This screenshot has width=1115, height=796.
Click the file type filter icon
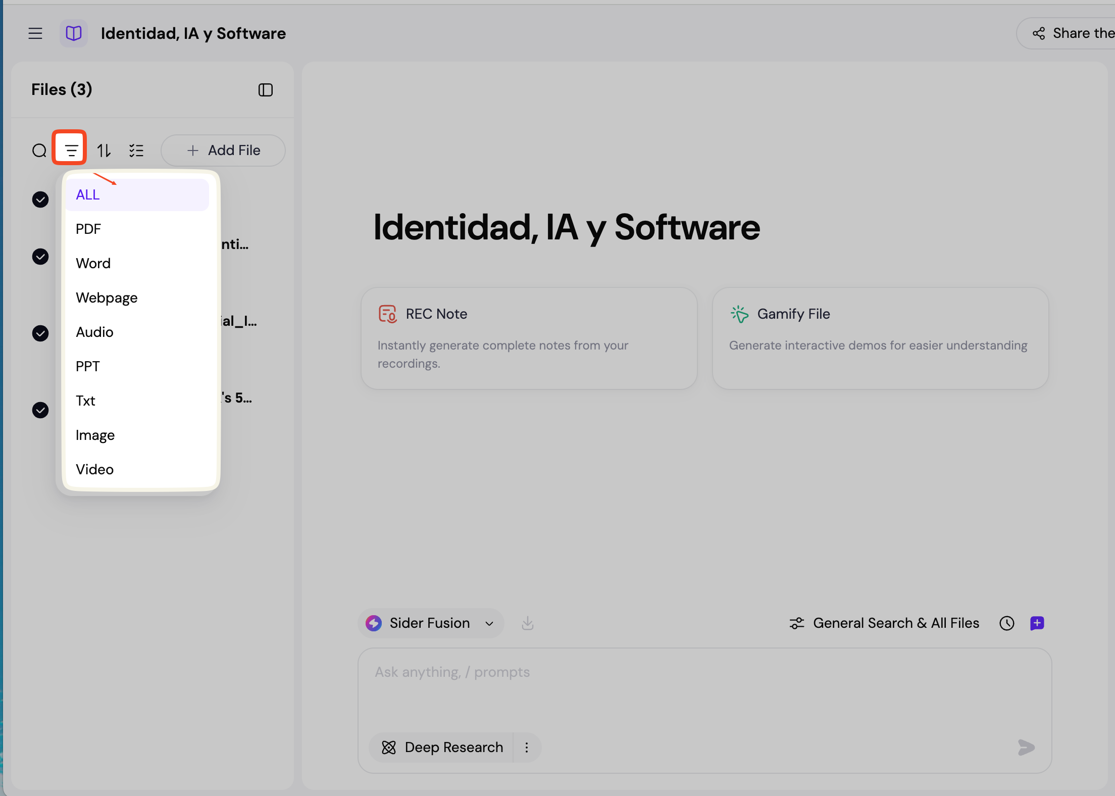tap(70, 150)
